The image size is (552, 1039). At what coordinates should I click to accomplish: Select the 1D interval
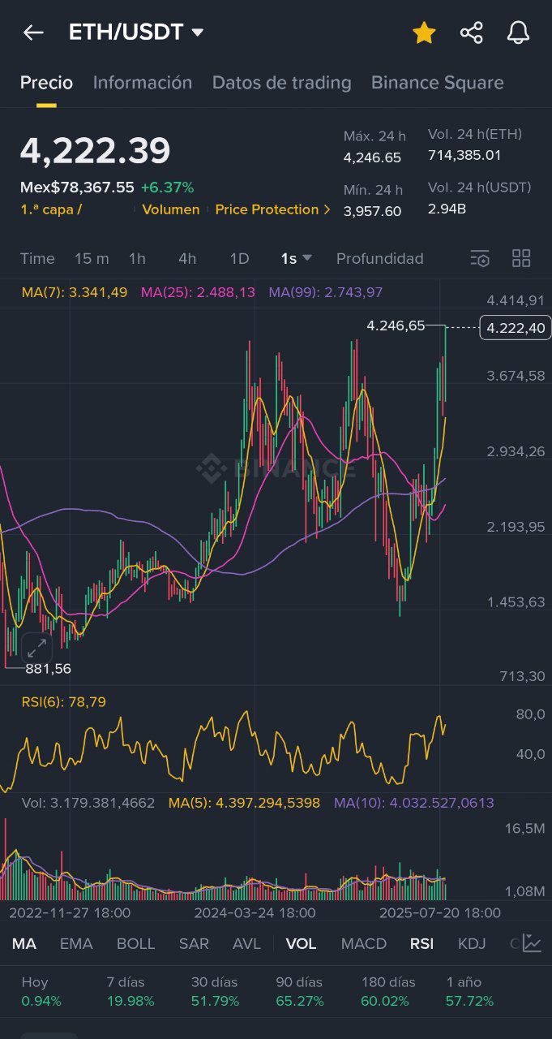(x=239, y=258)
